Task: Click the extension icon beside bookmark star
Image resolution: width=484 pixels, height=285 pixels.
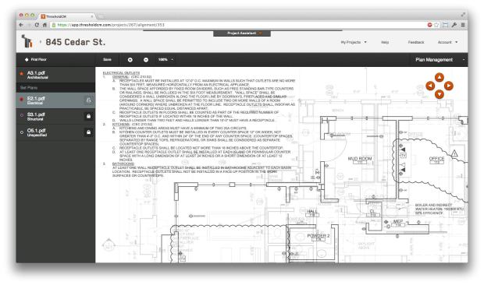Action: point(445,25)
